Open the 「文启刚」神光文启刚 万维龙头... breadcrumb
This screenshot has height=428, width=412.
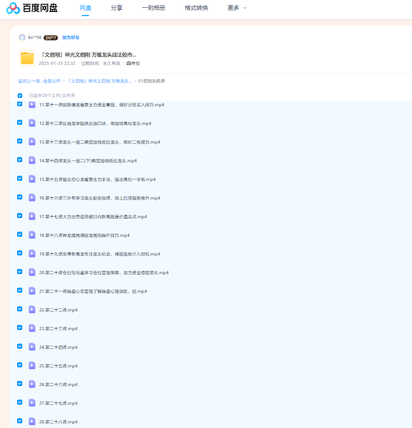(x=99, y=81)
